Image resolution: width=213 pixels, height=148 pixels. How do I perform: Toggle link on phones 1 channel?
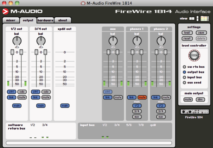pos(132,97)
